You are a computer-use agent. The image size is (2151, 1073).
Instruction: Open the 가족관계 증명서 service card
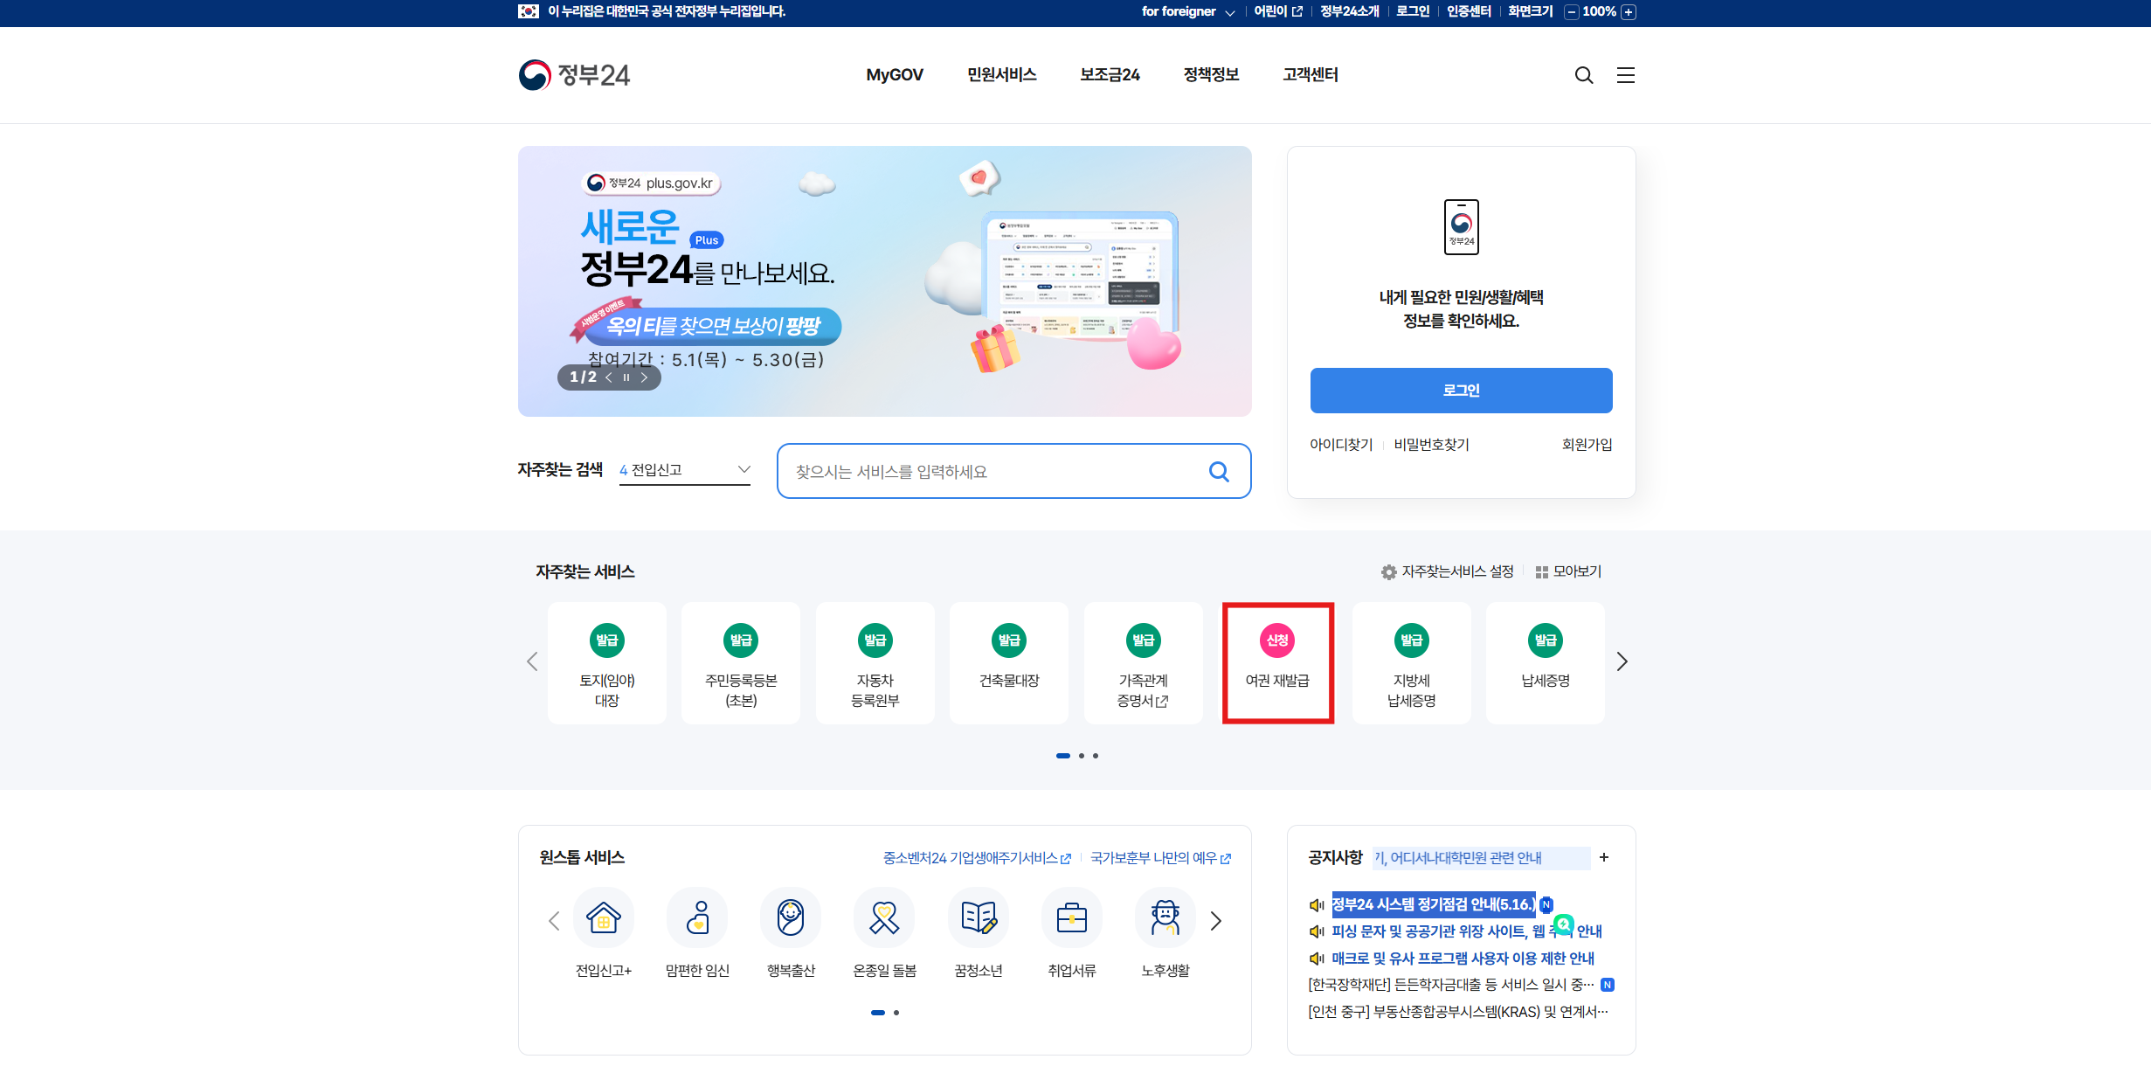tap(1144, 663)
